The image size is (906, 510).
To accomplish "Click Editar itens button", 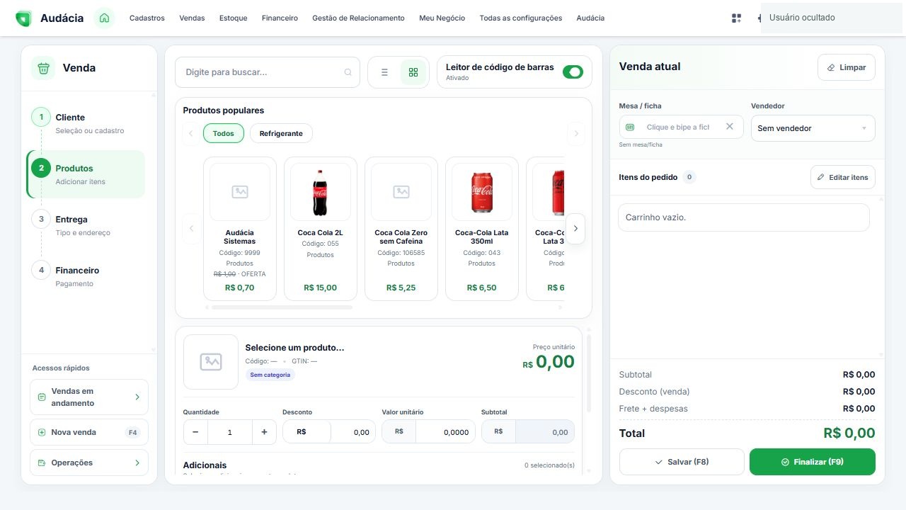I will tap(843, 177).
